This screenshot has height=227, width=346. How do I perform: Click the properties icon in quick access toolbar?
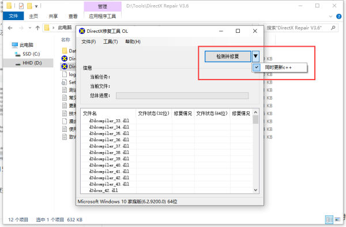click(x=21, y=6)
